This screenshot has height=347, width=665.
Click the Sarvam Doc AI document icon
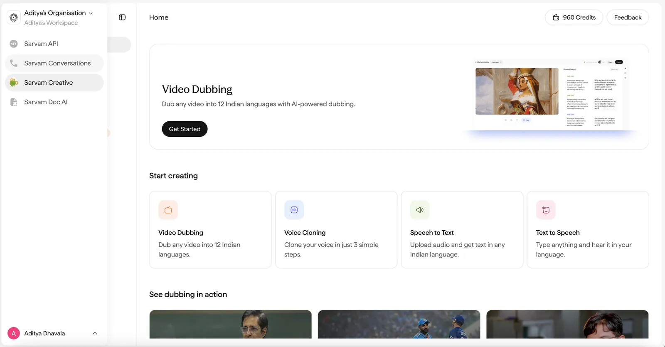point(14,102)
